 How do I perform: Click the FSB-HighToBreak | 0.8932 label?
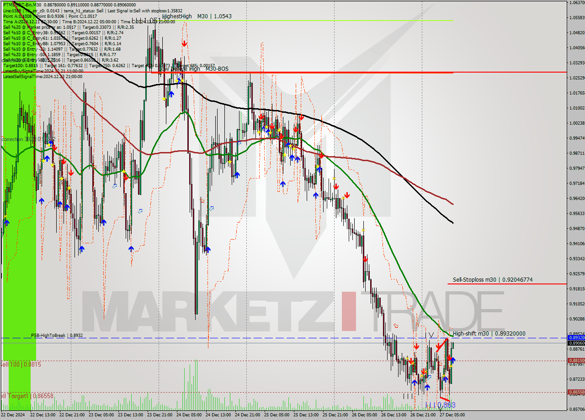coord(57,335)
